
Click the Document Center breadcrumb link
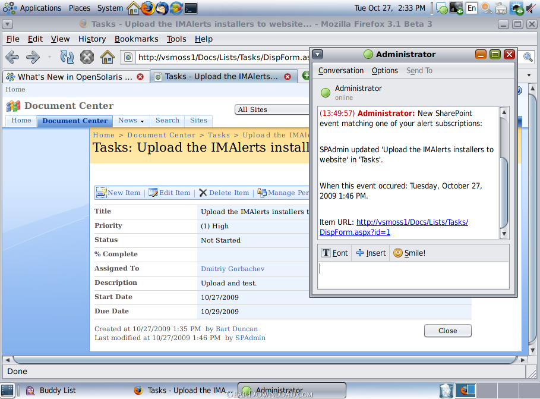coord(161,135)
